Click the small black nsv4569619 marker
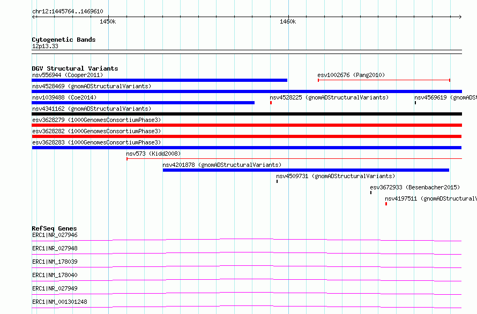This screenshot has height=314, width=477. click(x=415, y=103)
